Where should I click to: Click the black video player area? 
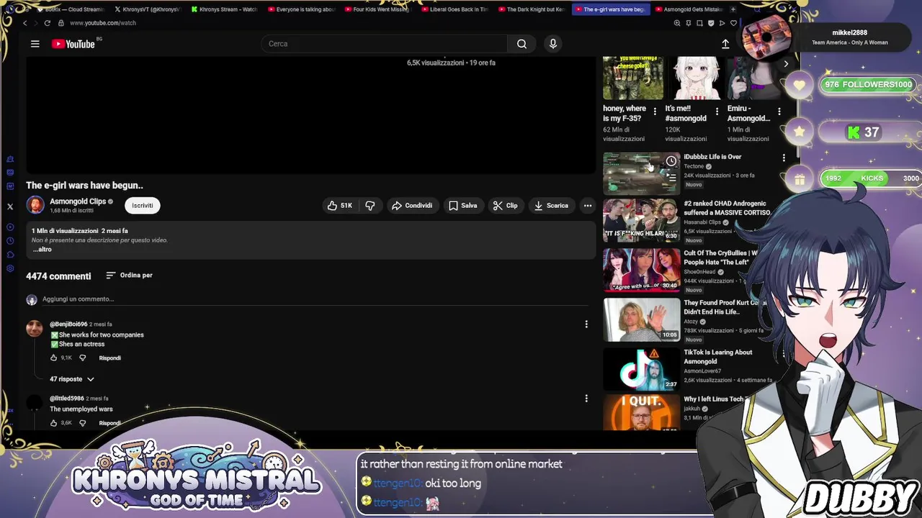pos(310,115)
